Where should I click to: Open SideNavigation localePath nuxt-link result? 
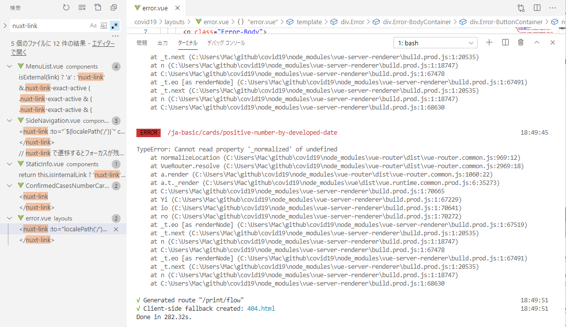(72, 132)
